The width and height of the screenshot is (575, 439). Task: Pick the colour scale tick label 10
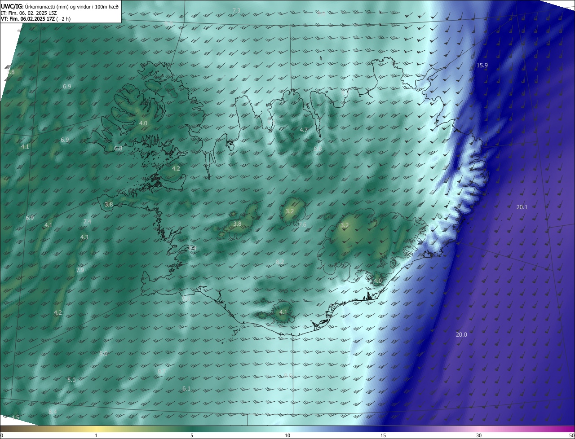point(287,435)
